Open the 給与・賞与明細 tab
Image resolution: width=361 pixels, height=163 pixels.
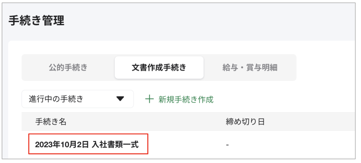[x=250, y=68]
